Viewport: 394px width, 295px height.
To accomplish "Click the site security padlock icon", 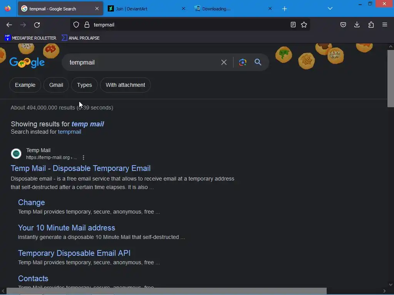I will click(x=87, y=25).
